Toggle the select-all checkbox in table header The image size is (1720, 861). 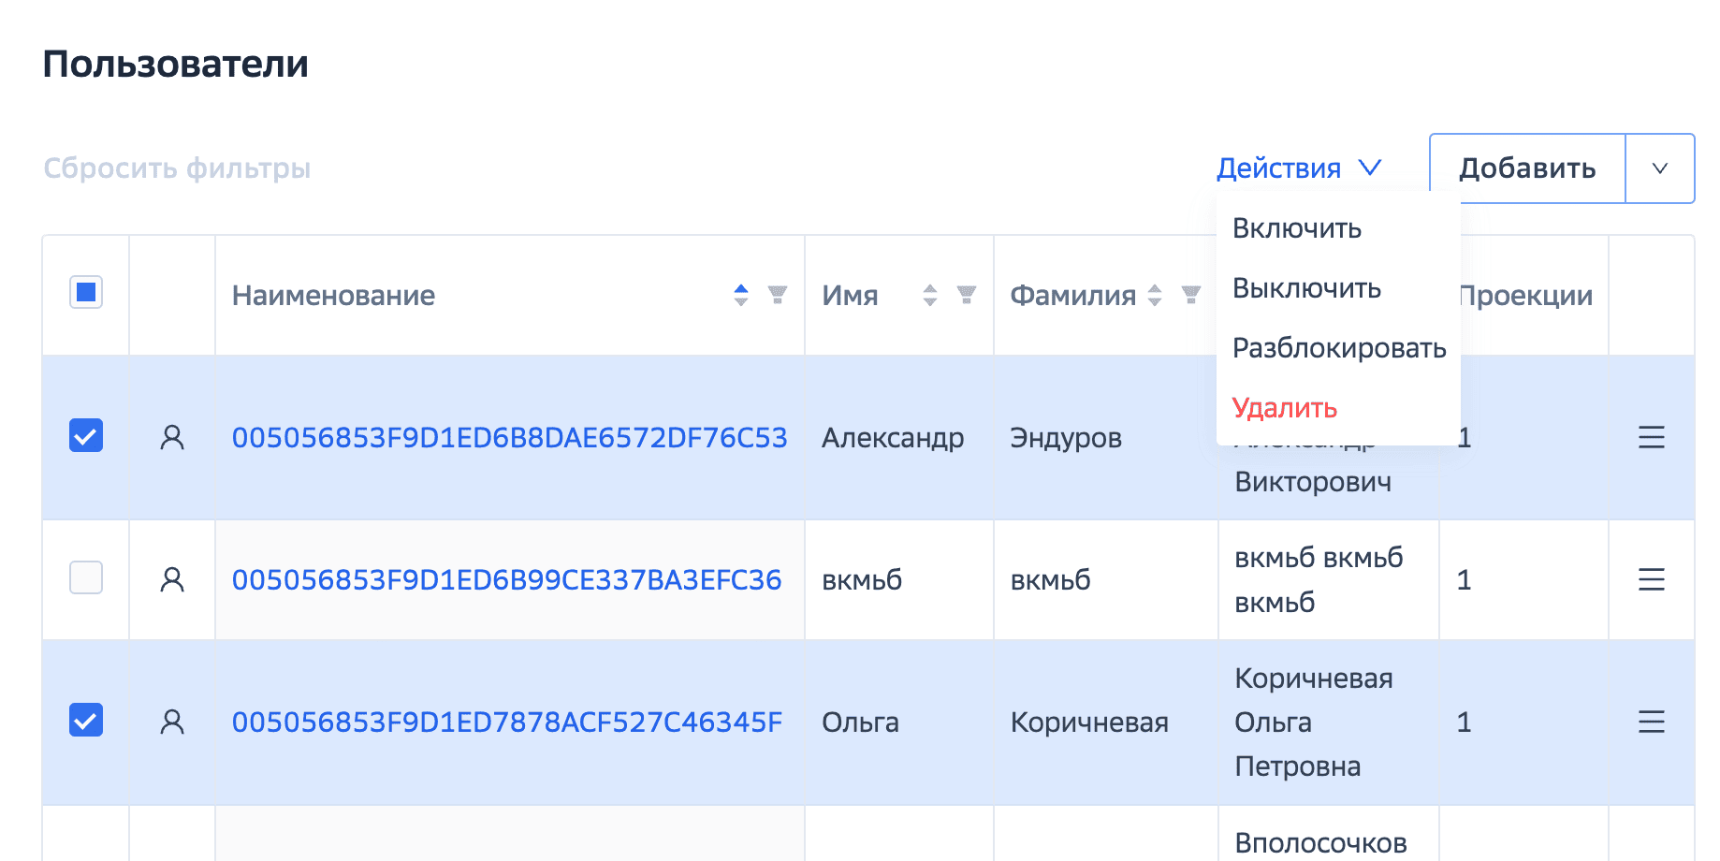pyautogui.click(x=86, y=293)
